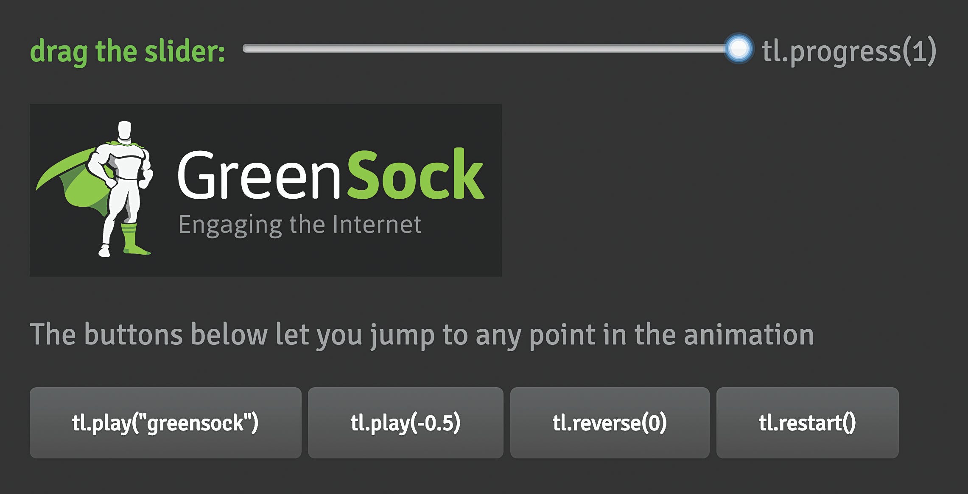Click the green "Sock" word in the logo
Image resolution: width=968 pixels, height=494 pixels.
416,174
